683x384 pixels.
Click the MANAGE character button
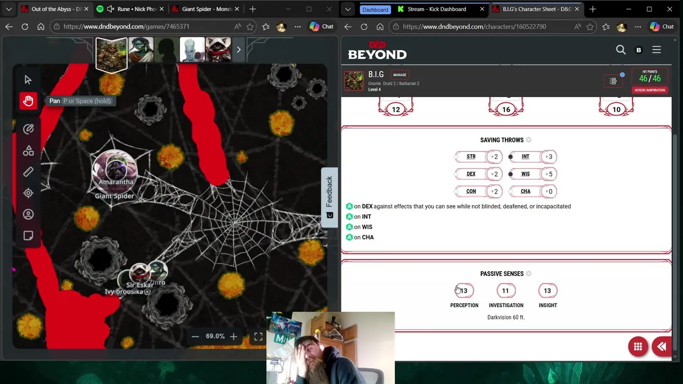400,75
